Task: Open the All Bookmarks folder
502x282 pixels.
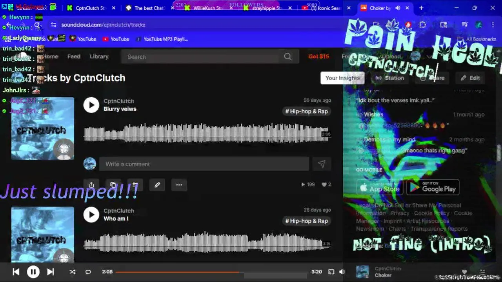Action: (477, 39)
